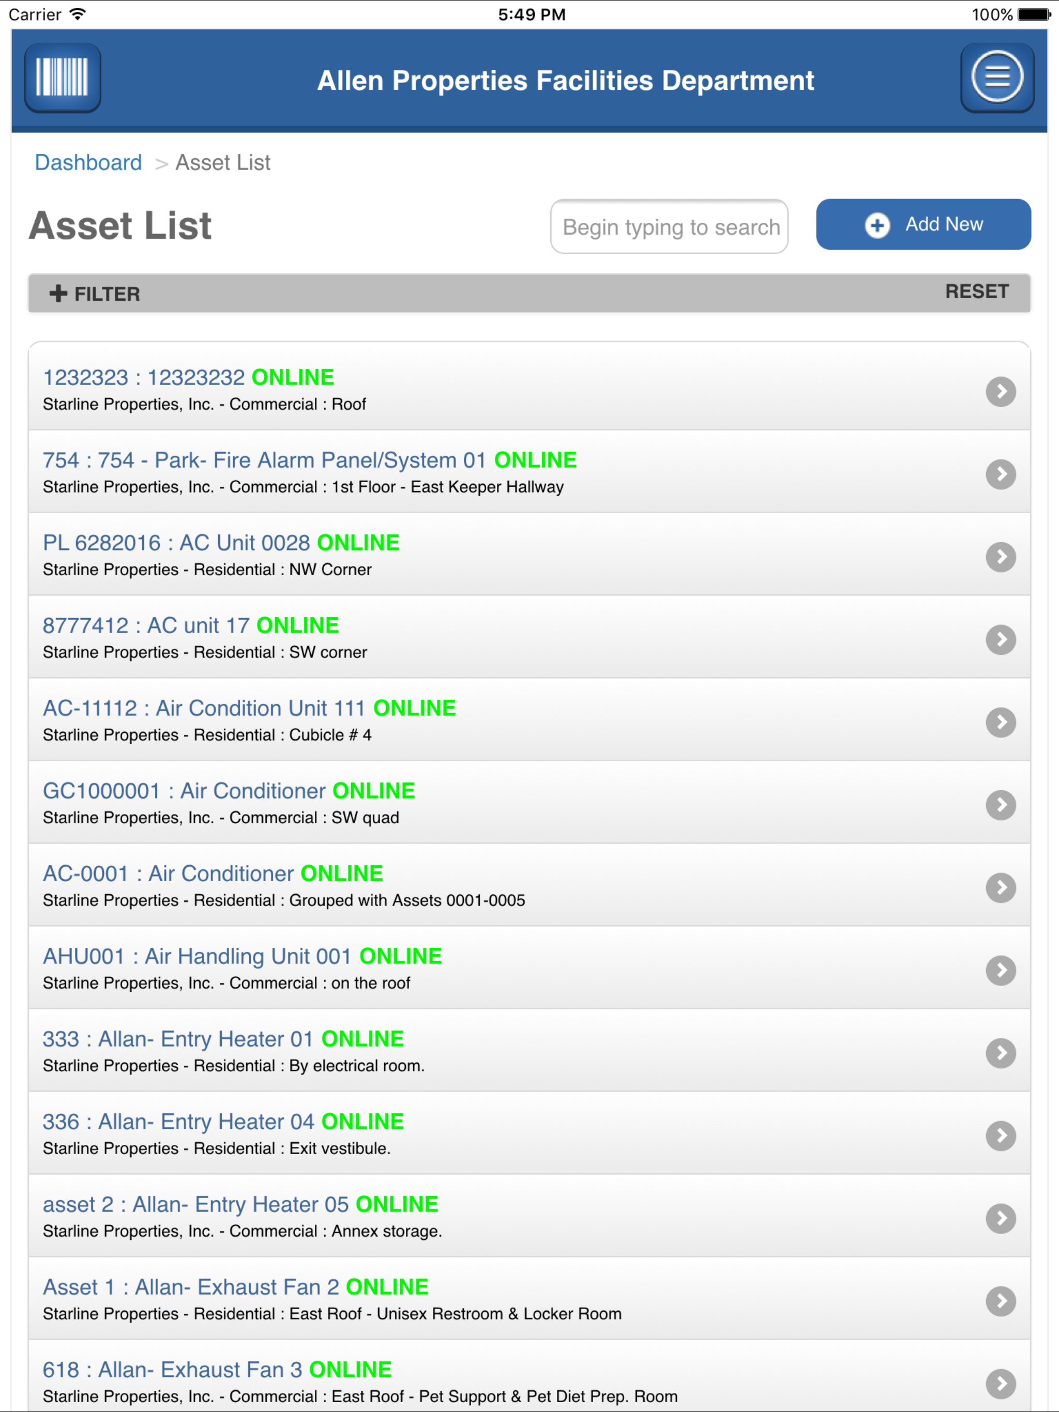The height and width of the screenshot is (1412, 1059).
Task: Tap the barcode scanner icon
Action: (62, 77)
